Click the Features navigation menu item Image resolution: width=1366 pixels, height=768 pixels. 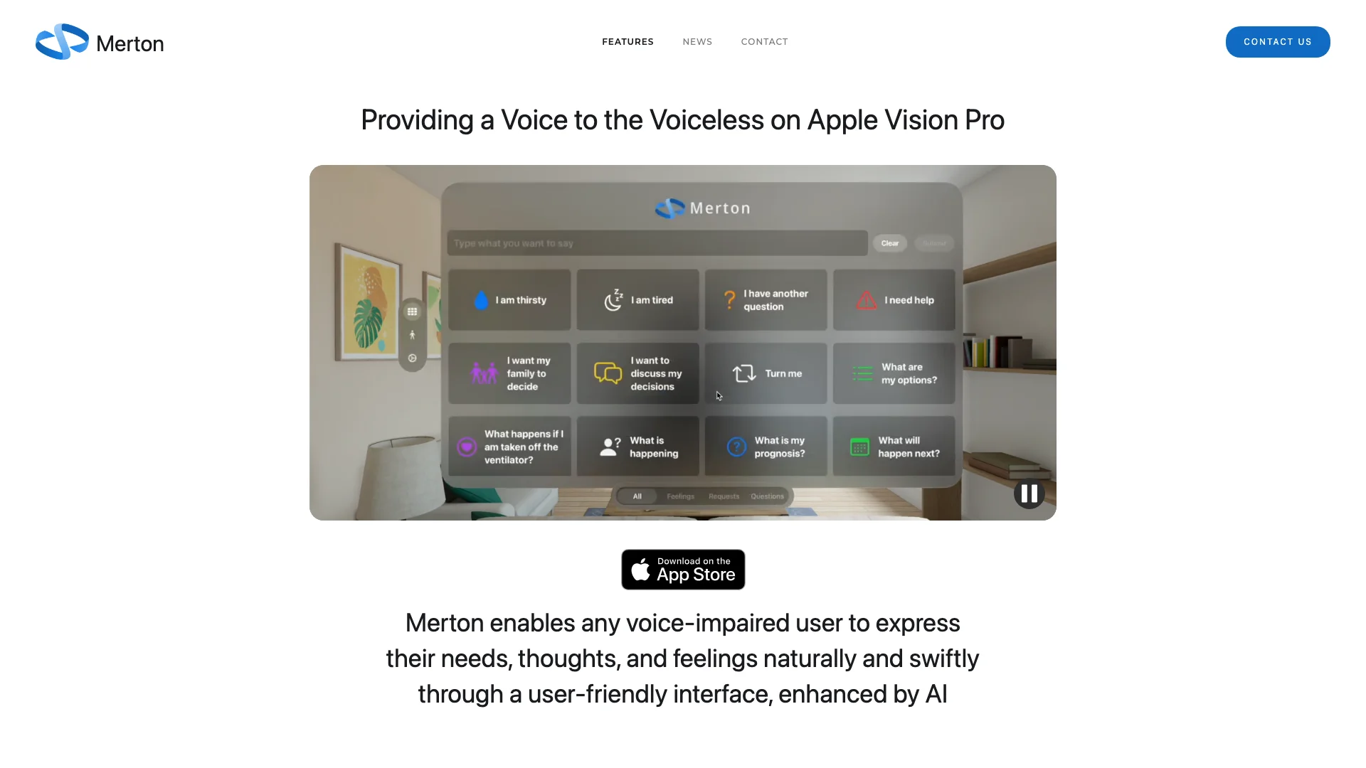pos(628,41)
